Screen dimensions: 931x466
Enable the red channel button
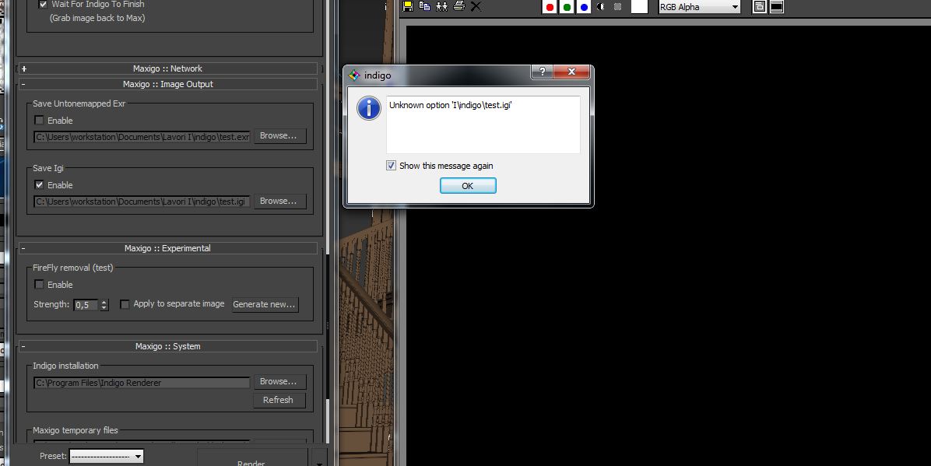tap(550, 7)
